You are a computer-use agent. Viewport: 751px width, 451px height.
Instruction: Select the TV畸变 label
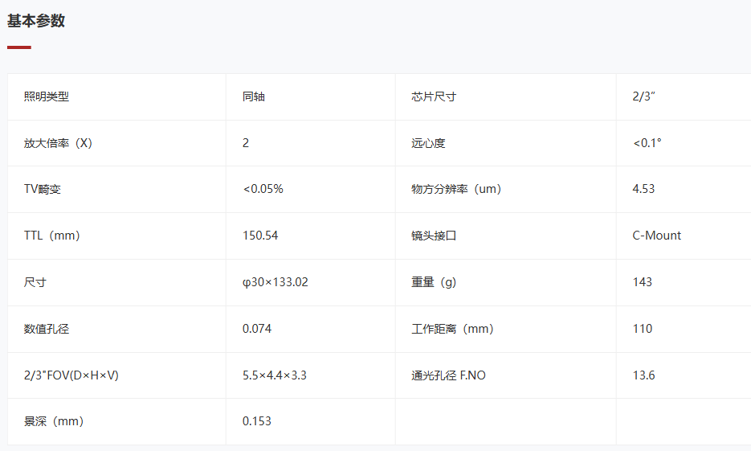pos(42,189)
